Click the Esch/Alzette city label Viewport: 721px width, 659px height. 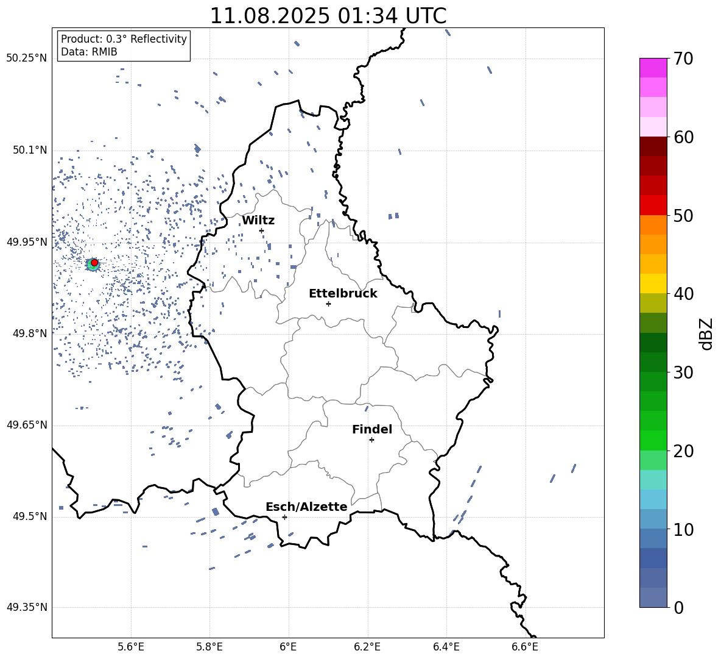click(x=306, y=507)
